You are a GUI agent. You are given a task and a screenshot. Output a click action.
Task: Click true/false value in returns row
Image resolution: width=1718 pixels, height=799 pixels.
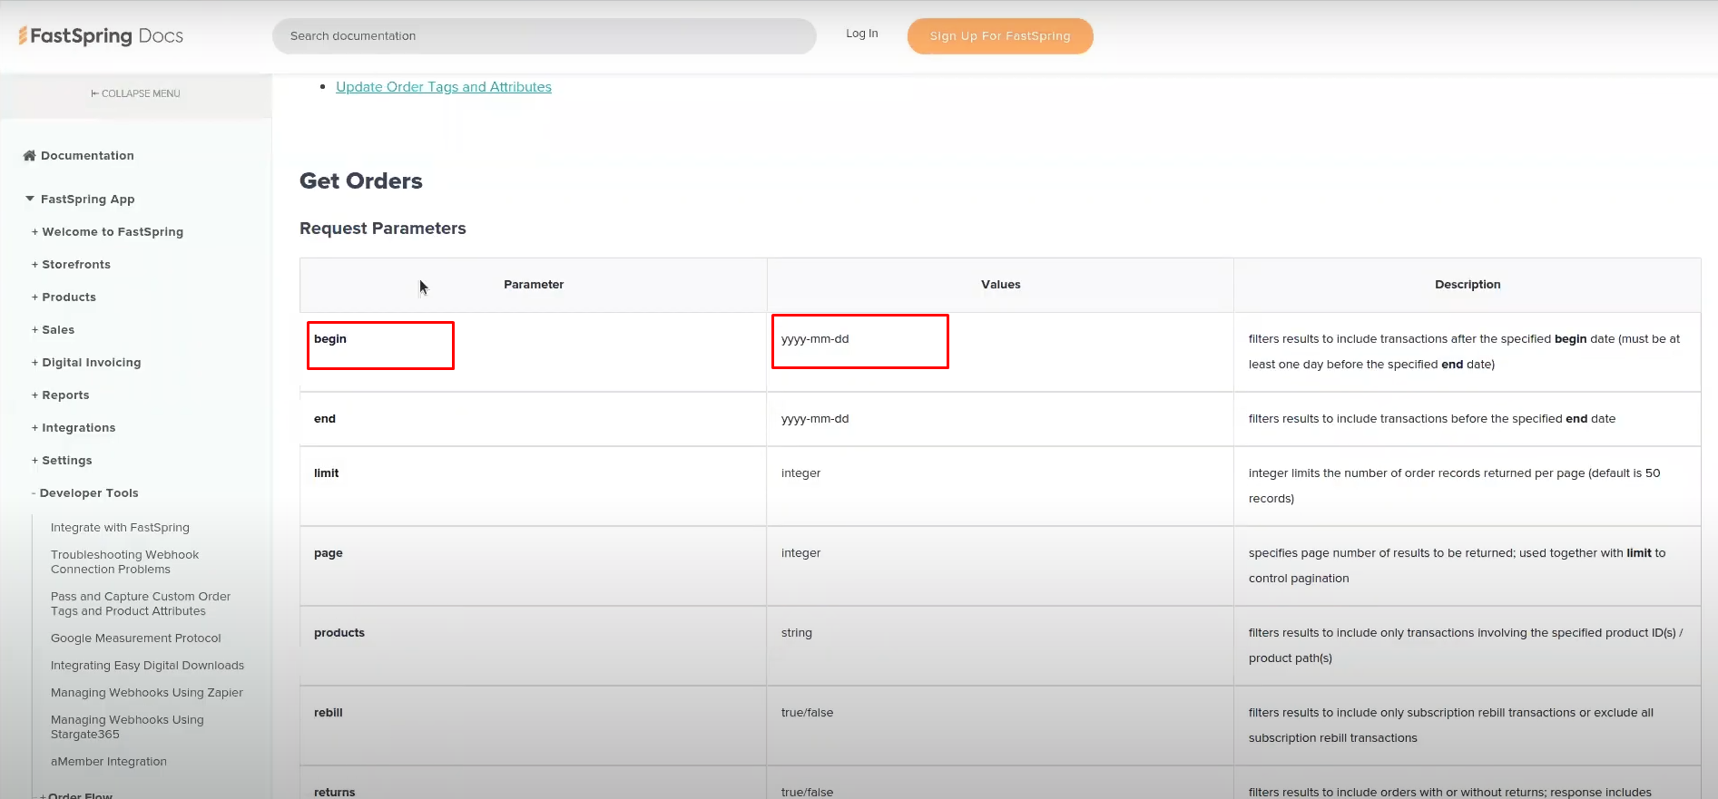[807, 792]
